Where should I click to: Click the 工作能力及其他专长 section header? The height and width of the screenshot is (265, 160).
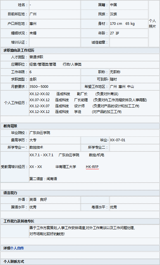19,221
